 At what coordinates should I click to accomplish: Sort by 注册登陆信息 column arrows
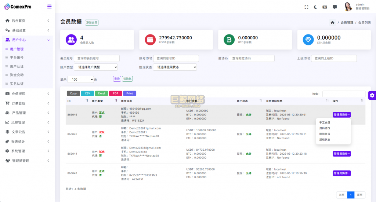point(327,101)
